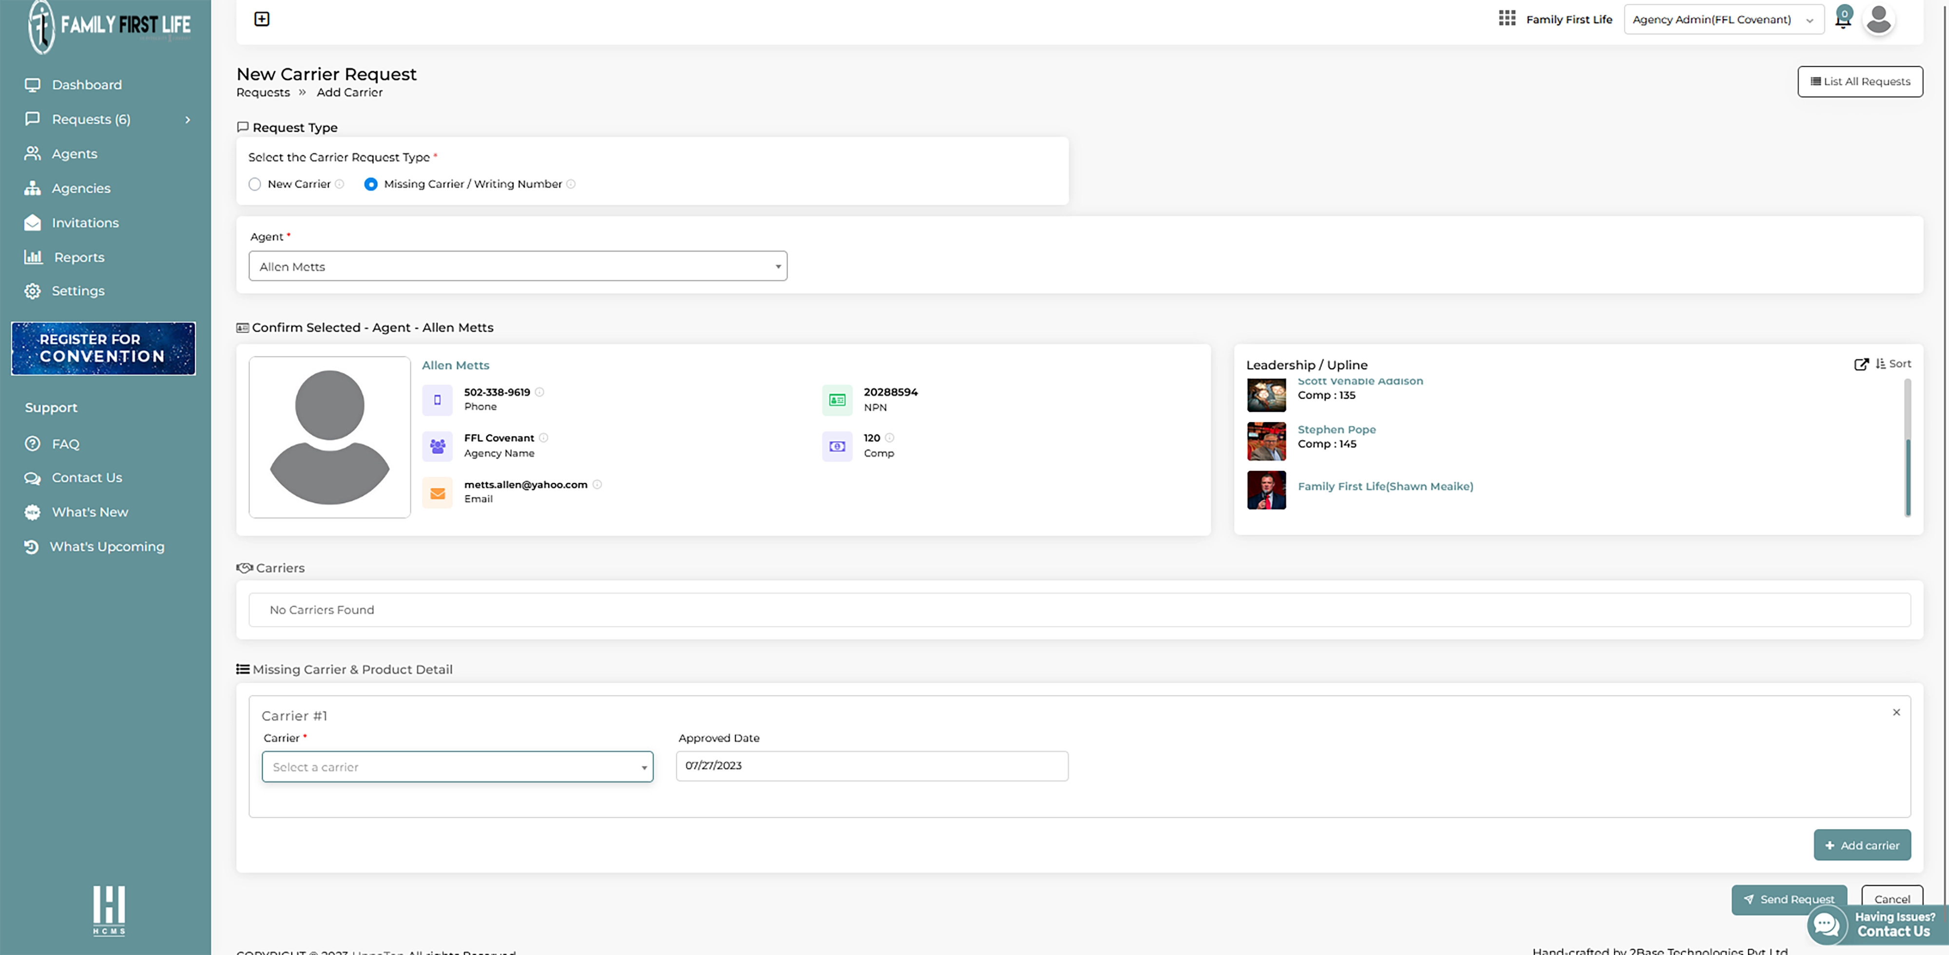Open the Stephen Pope upline link
1949x955 pixels.
1336,429
